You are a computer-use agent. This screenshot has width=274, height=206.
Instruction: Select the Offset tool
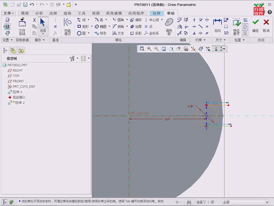coord(136,20)
